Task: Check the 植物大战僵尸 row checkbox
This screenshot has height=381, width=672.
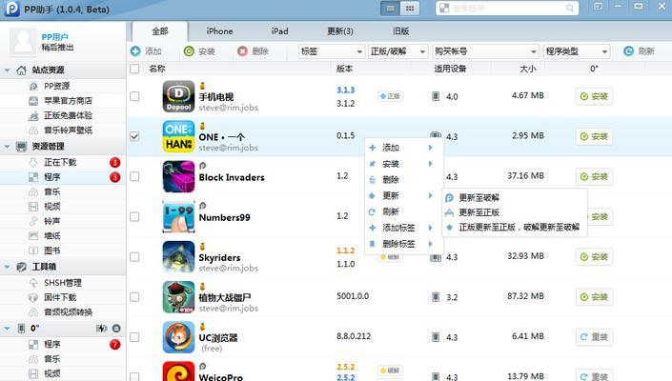Action: pyautogui.click(x=134, y=297)
